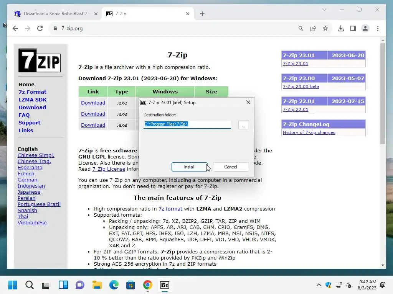Open the browse folder (...) button
The height and width of the screenshot is (294, 393).
[243, 124]
